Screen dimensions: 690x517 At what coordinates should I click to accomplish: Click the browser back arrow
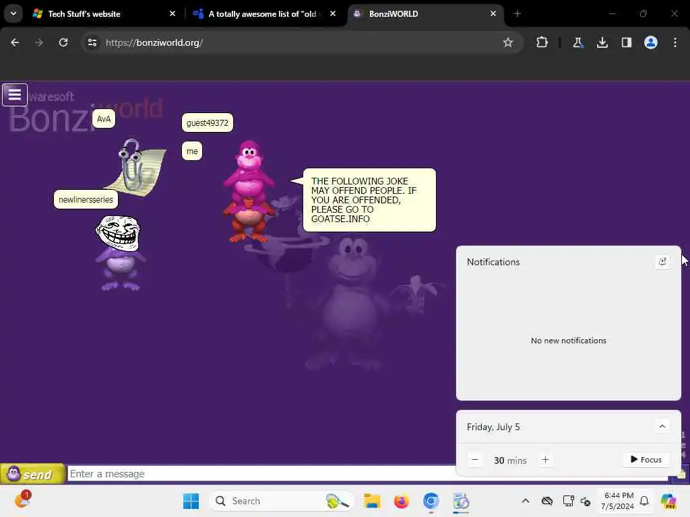[15, 42]
